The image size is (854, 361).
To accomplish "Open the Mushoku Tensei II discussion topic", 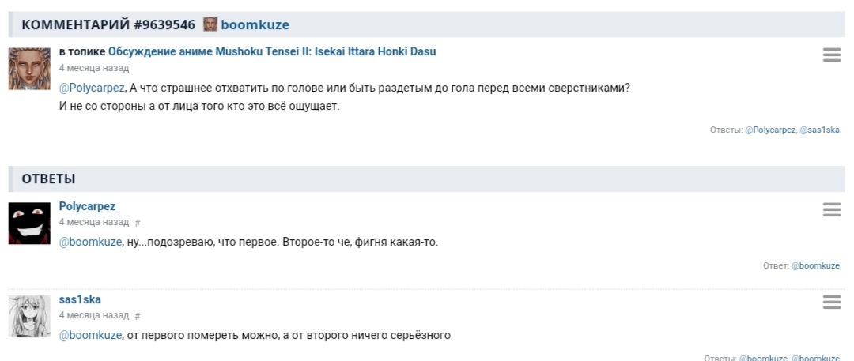I will pyautogui.click(x=272, y=51).
